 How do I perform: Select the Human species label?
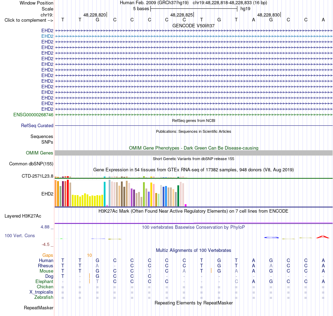[x=46, y=261]
